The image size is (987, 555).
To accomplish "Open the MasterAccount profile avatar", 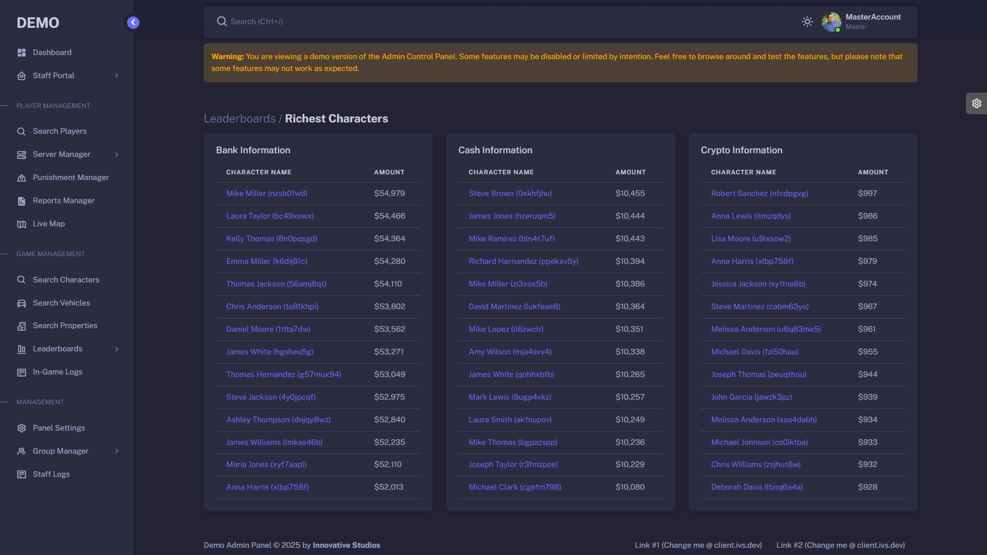I will click(831, 22).
